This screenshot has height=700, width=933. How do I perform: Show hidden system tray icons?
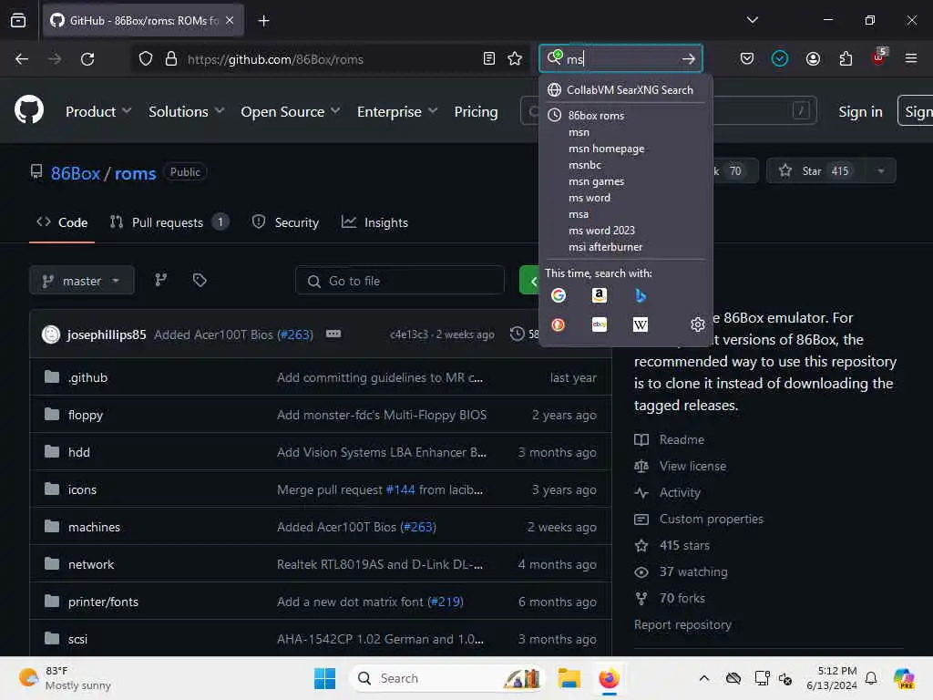click(704, 678)
